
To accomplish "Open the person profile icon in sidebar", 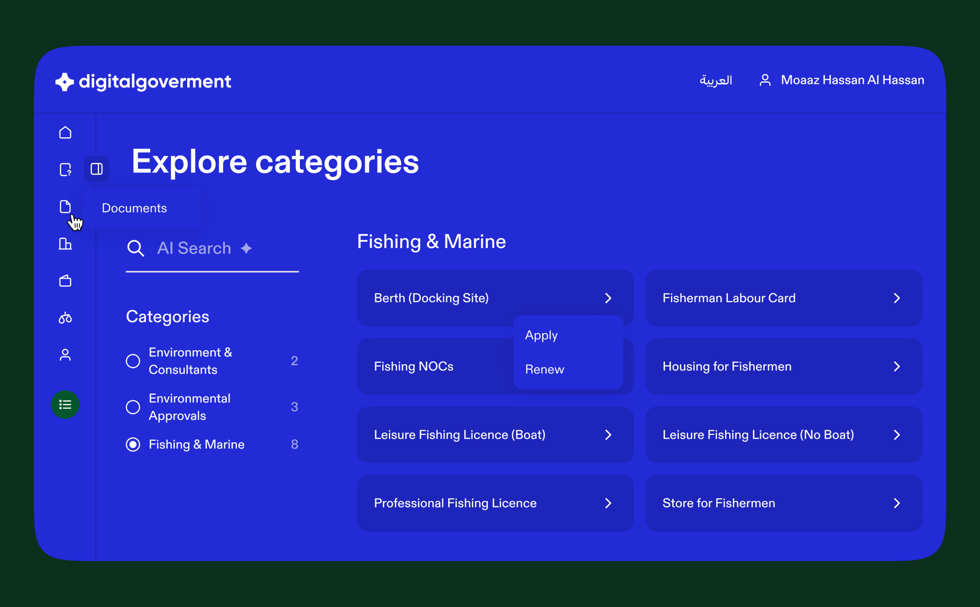I will (x=65, y=355).
